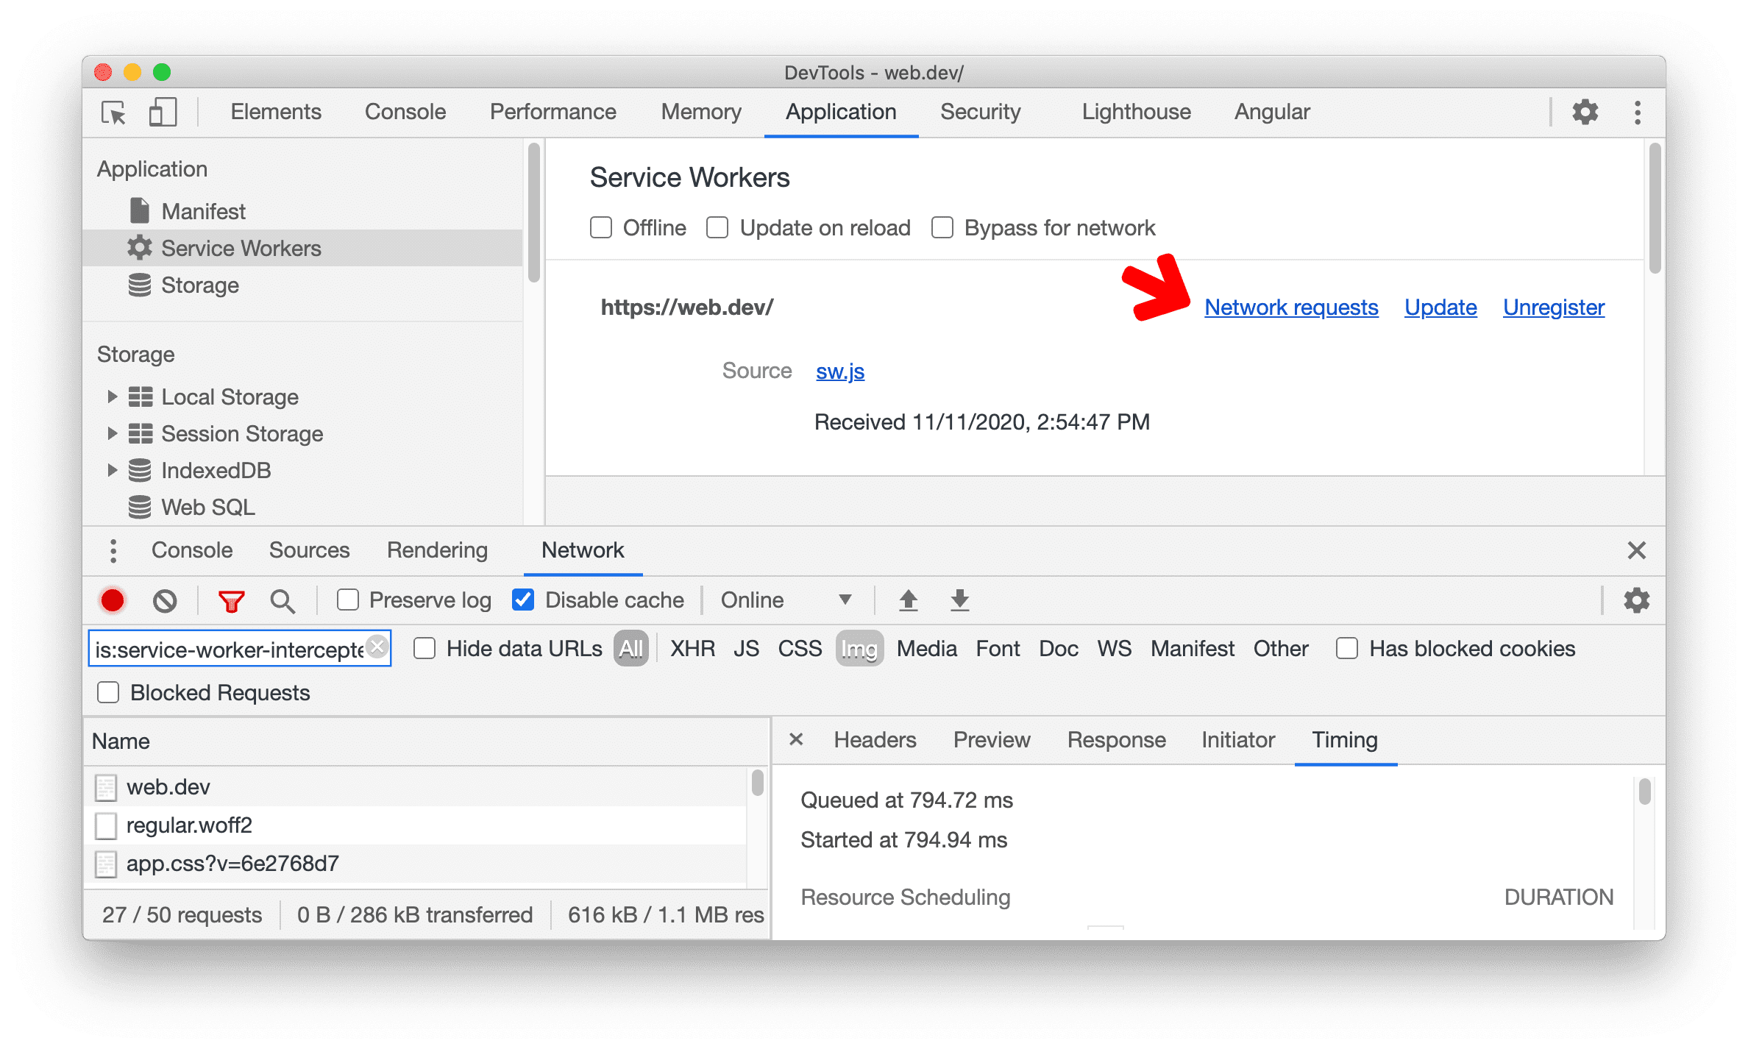The height and width of the screenshot is (1049, 1748).
Task: Click the sw.js source file link
Action: pos(838,371)
